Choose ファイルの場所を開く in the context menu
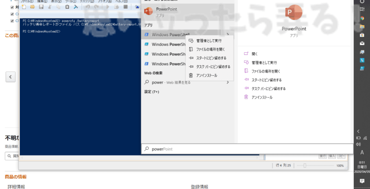Viewport: 370px width, 189px height. [210, 49]
